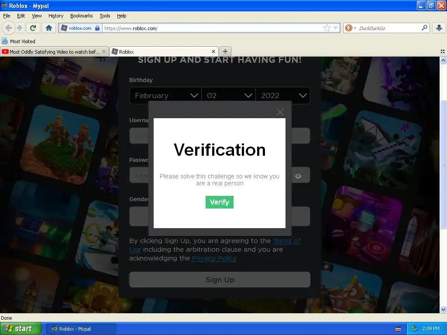Open a new tab with plus button
Screen dimensions: 447x335
coord(225,51)
